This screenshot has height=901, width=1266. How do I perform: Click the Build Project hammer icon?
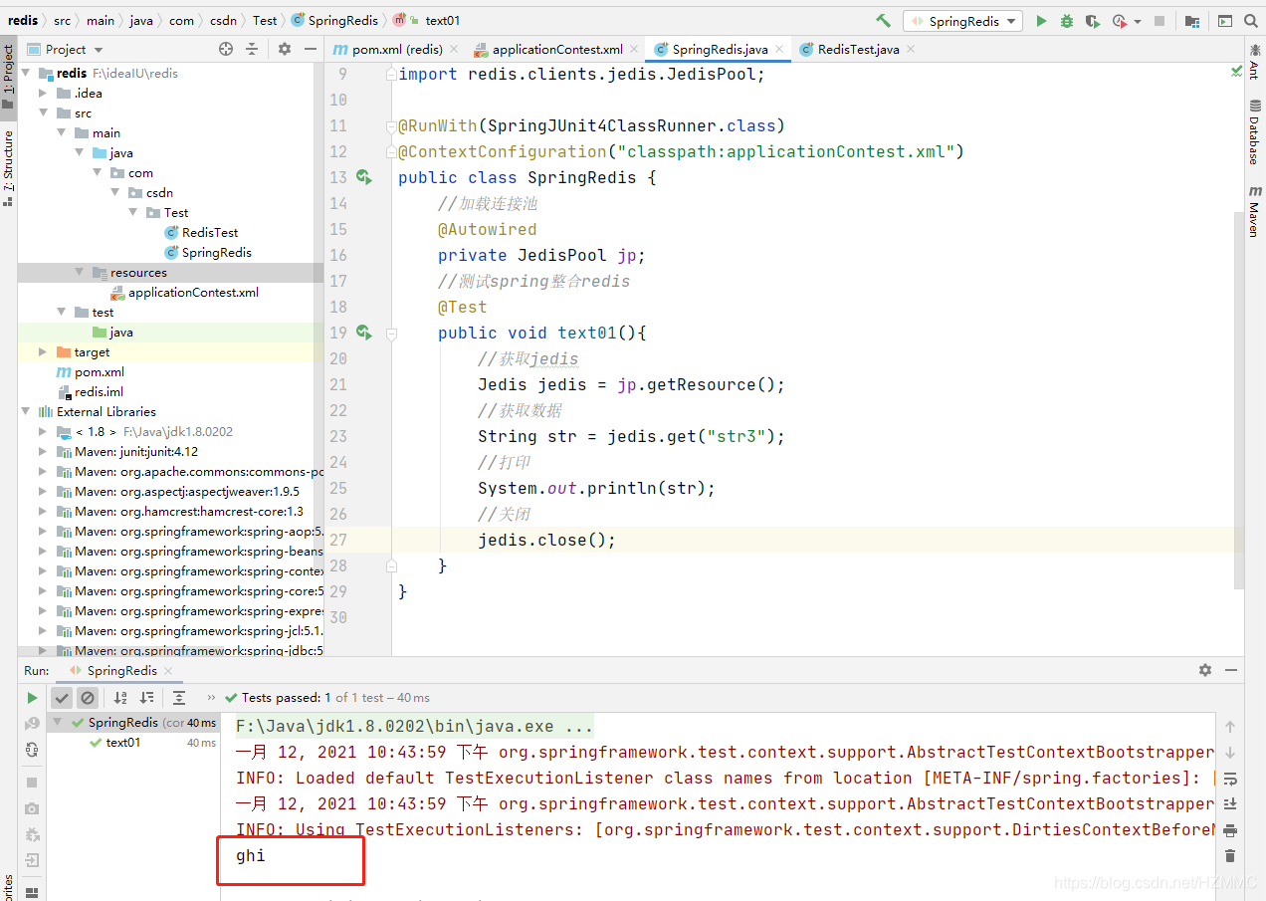point(883,20)
